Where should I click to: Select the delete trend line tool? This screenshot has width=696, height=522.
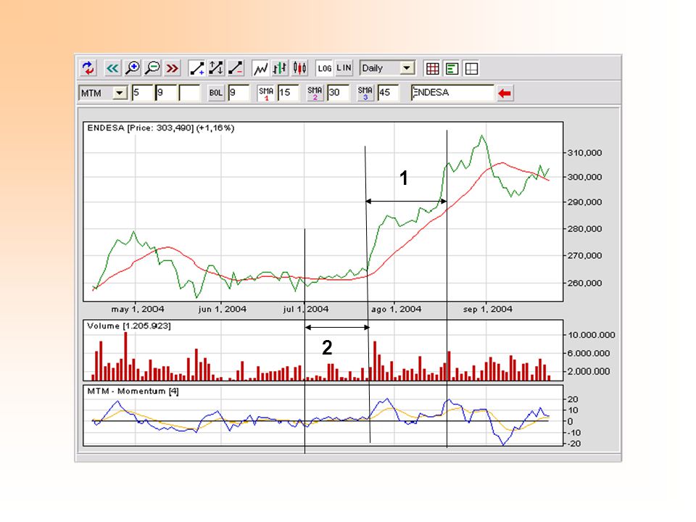pyautogui.click(x=236, y=68)
